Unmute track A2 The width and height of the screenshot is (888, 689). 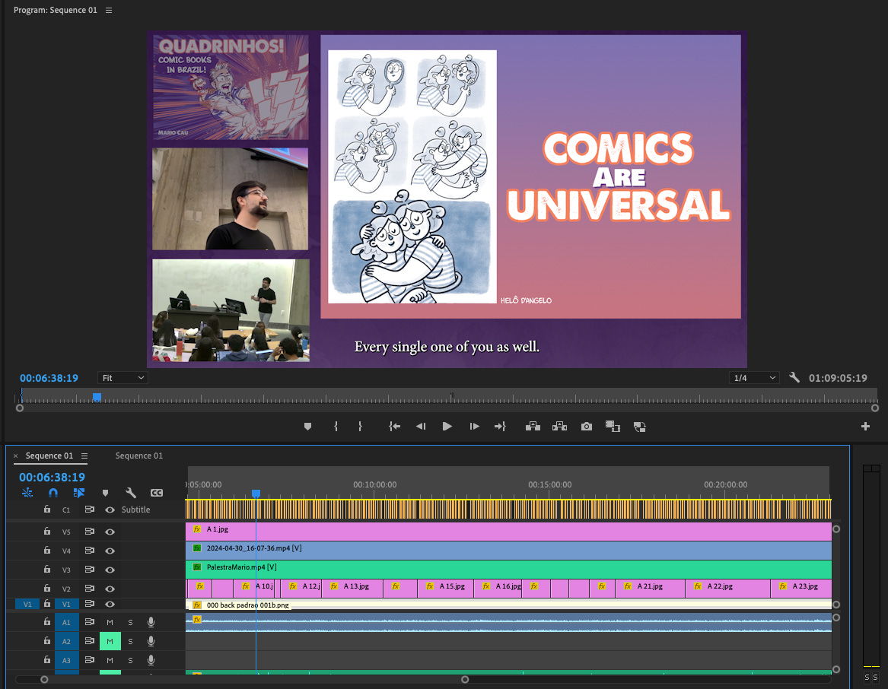(110, 641)
